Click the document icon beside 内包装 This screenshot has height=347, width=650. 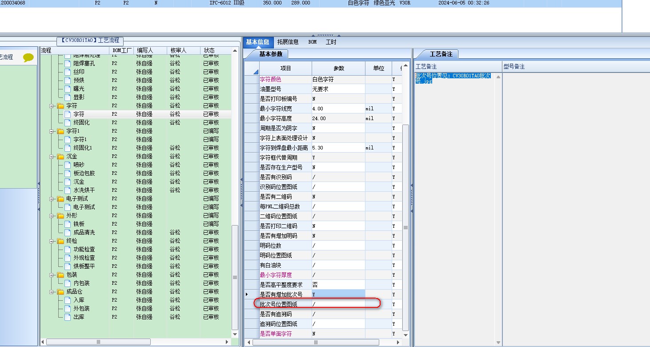68,283
